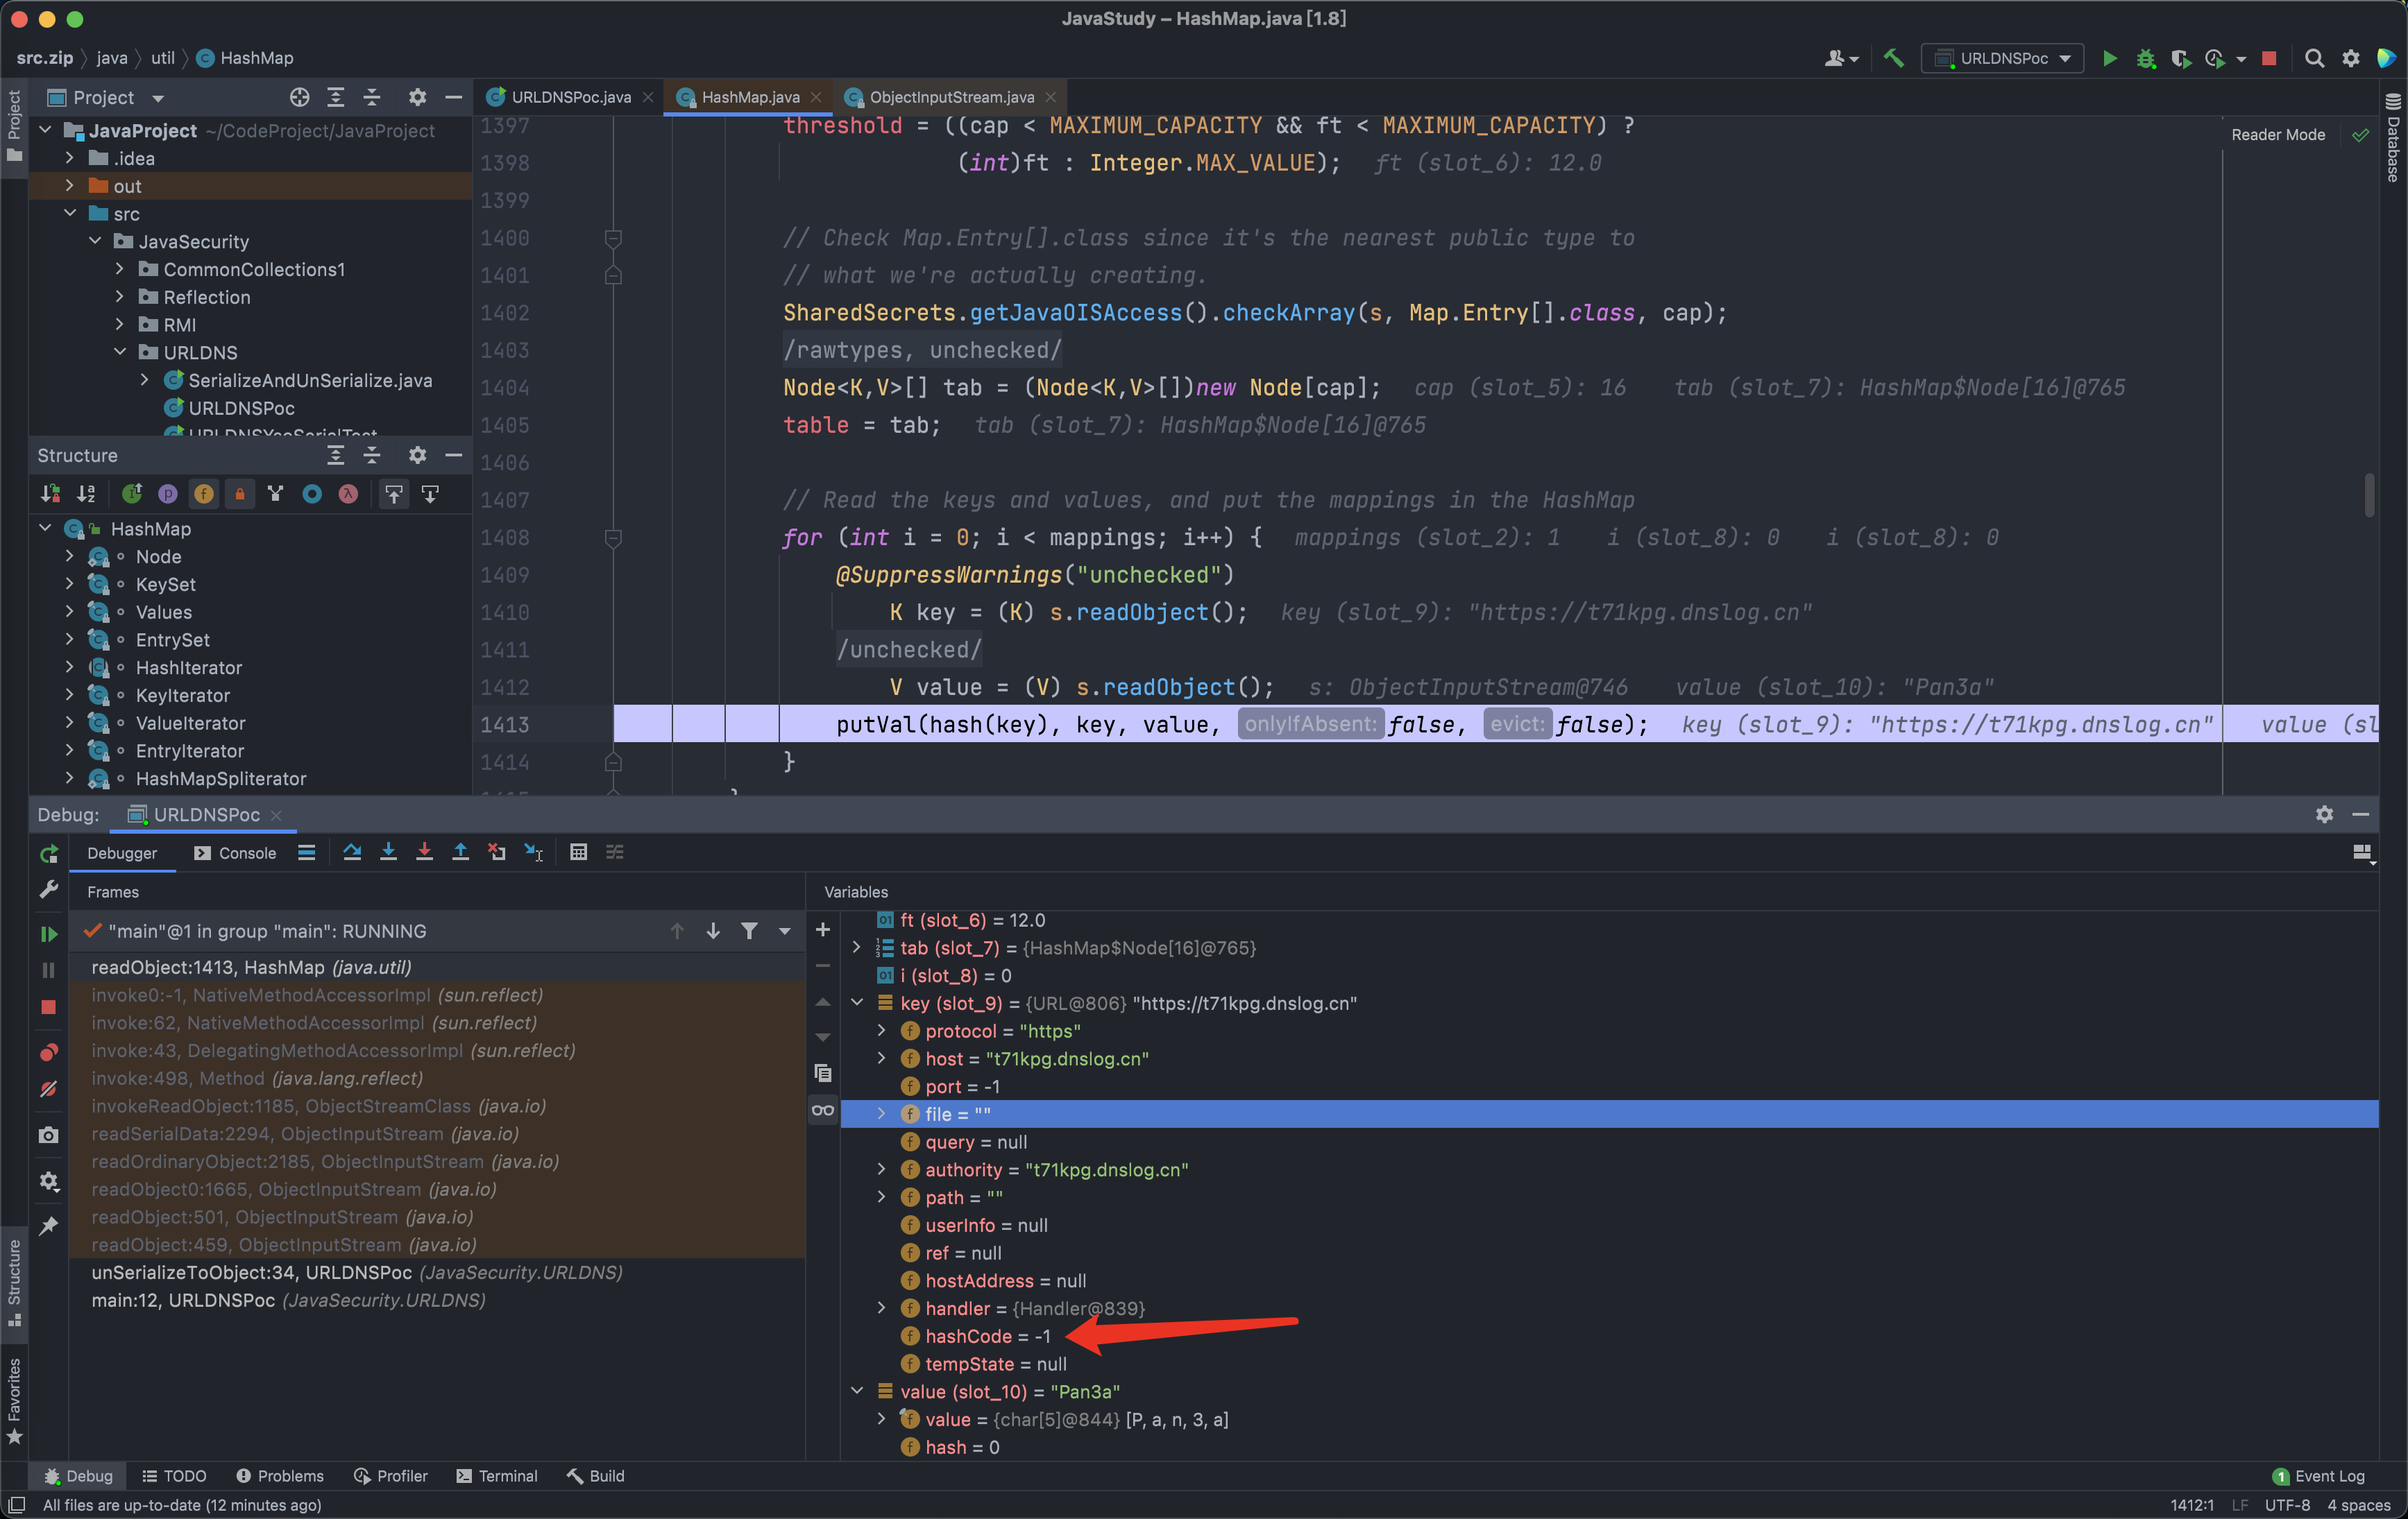Collapse all in Project panel toolbar
The width and height of the screenshot is (2408, 1519).
click(x=372, y=97)
